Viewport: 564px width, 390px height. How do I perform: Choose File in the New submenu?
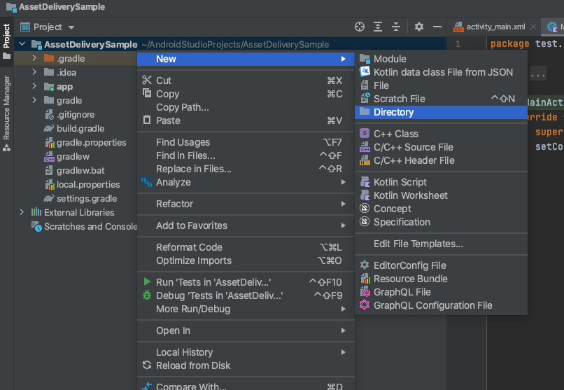click(x=441, y=85)
